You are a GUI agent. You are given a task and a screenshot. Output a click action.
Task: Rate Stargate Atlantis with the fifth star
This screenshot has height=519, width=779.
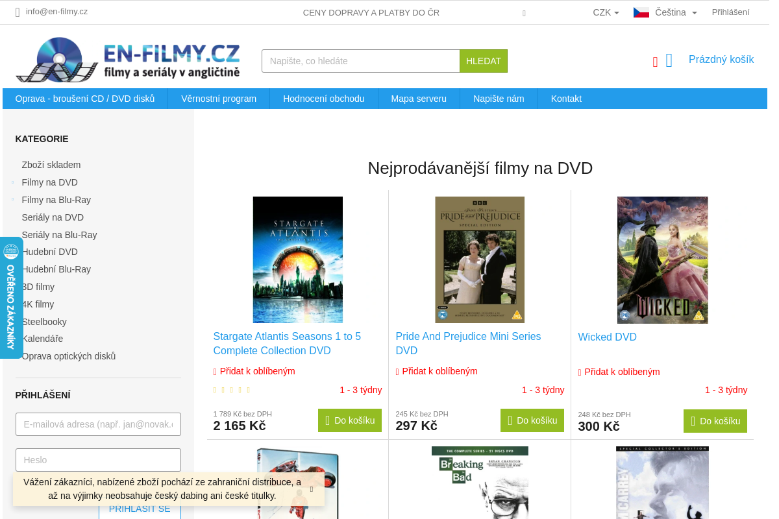248,390
